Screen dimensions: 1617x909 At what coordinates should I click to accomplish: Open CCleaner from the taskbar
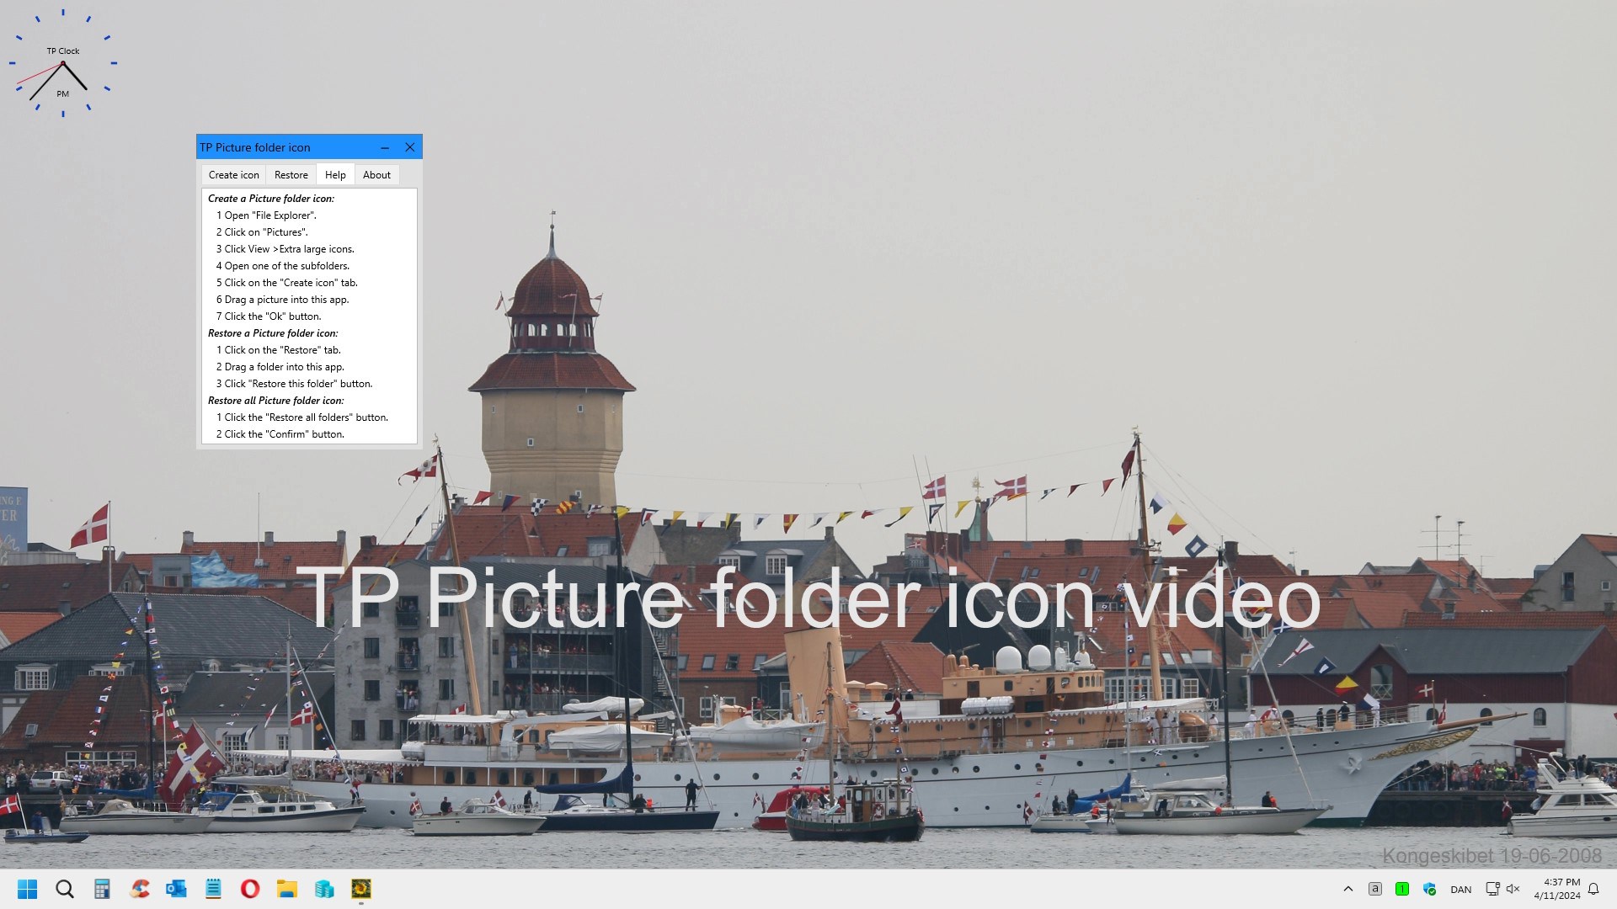click(140, 889)
